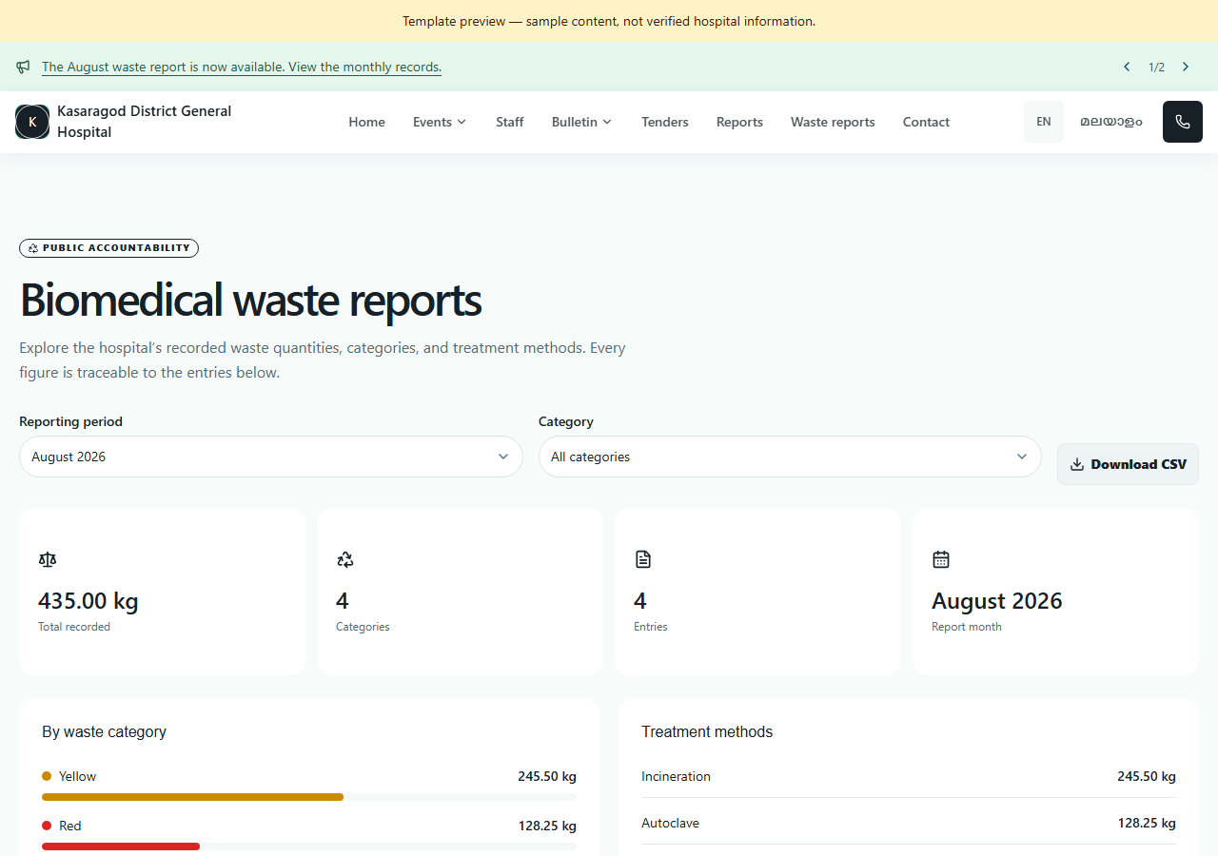Open the Staff nav item
Viewport: 1218px width, 856px height.
pos(510,122)
